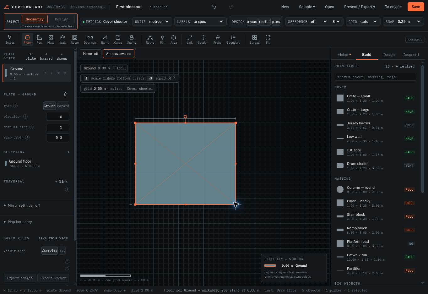
Task: Toggle Mirror: off button
Action: (x=90, y=54)
